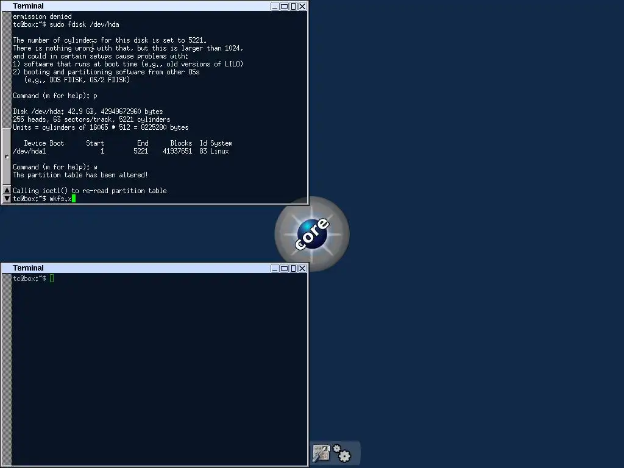Viewport: 624px width, 468px height.
Task: Maximize the top Terminal window vertically
Action: coord(293,6)
